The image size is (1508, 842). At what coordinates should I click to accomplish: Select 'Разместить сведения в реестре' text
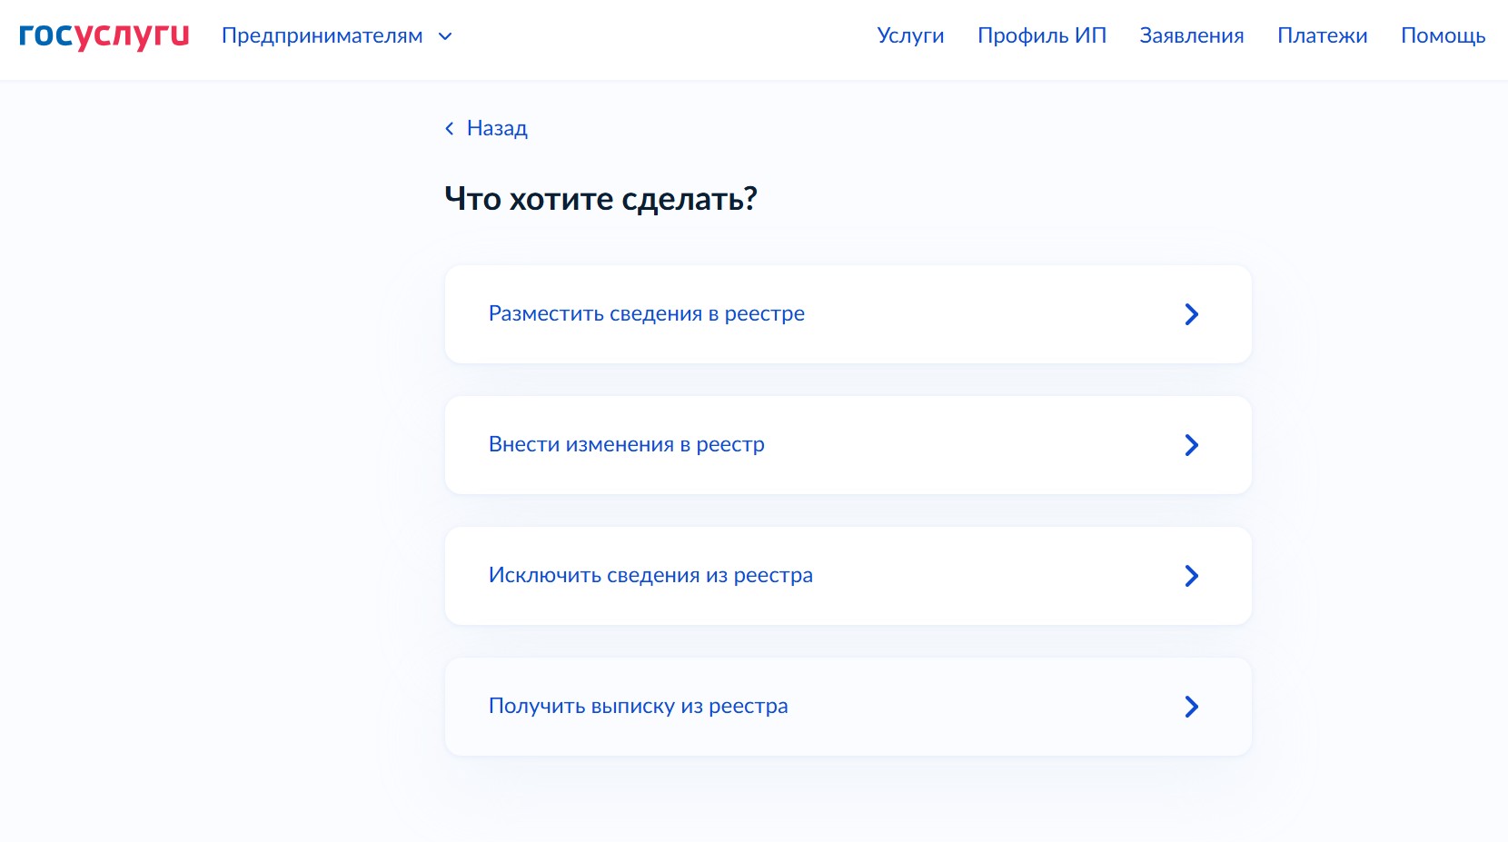pos(646,313)
